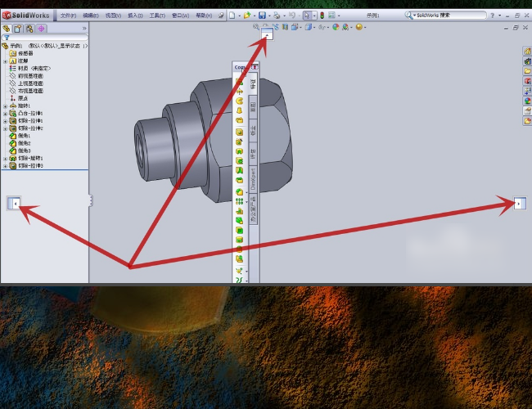Image resolution: width=532 pixels, height=409 pixels.
Task: Create a new document with New icon
Action: [x=232, y=16]
